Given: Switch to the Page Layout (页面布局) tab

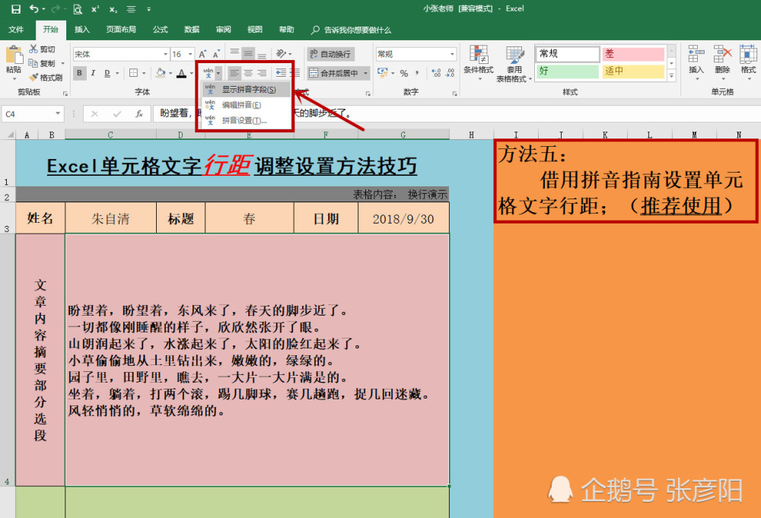Looking at the screenshot, I should point(121,30).
